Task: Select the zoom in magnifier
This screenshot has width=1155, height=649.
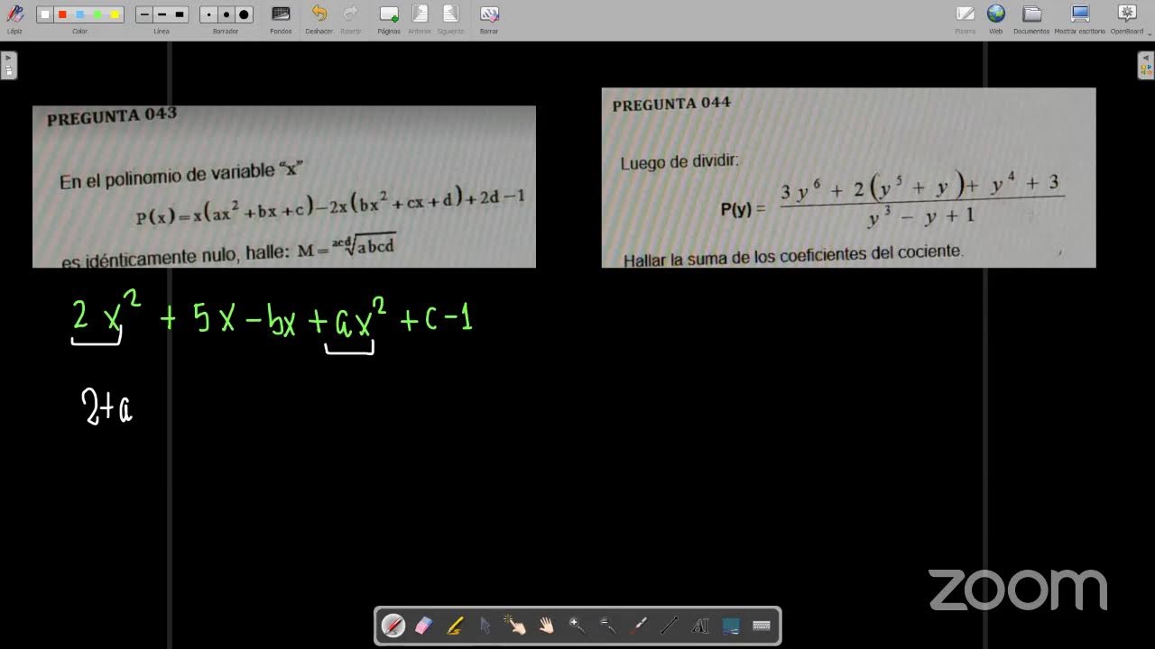Action: point(577,626)
